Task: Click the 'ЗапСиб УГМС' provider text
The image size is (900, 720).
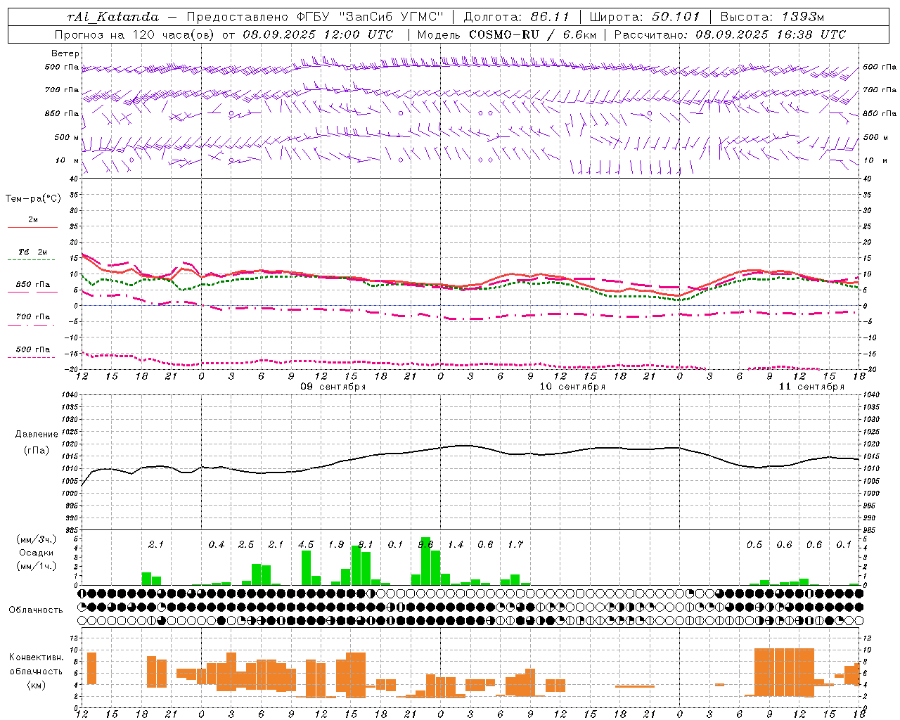Action: (390, 17)
